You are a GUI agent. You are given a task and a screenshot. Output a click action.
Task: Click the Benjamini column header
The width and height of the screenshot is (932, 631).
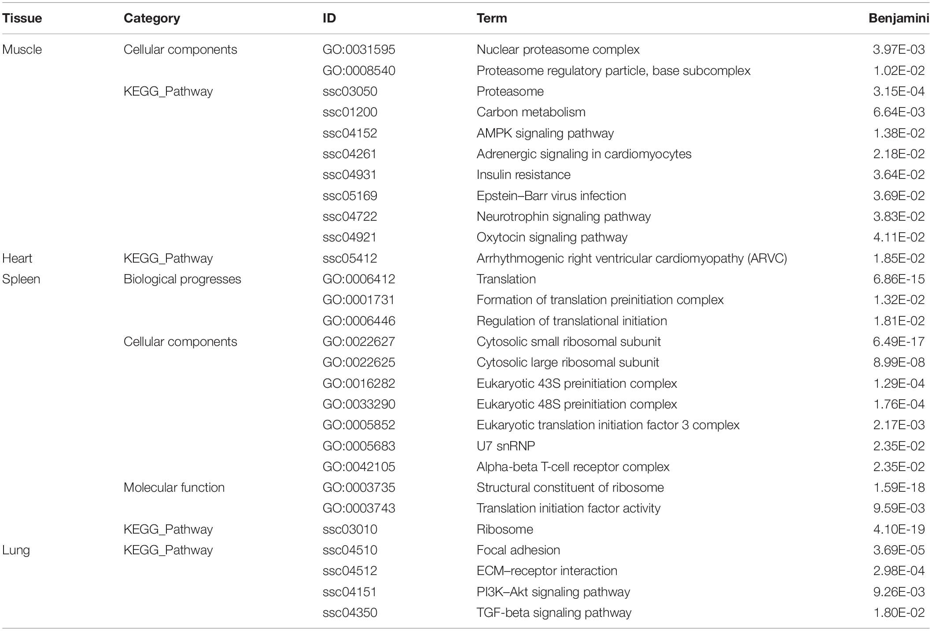click(899, 18)
